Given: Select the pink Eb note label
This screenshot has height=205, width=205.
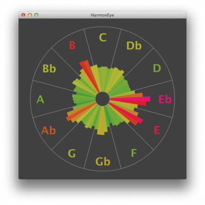Looking at the screenshot, I should click(165, 99).
